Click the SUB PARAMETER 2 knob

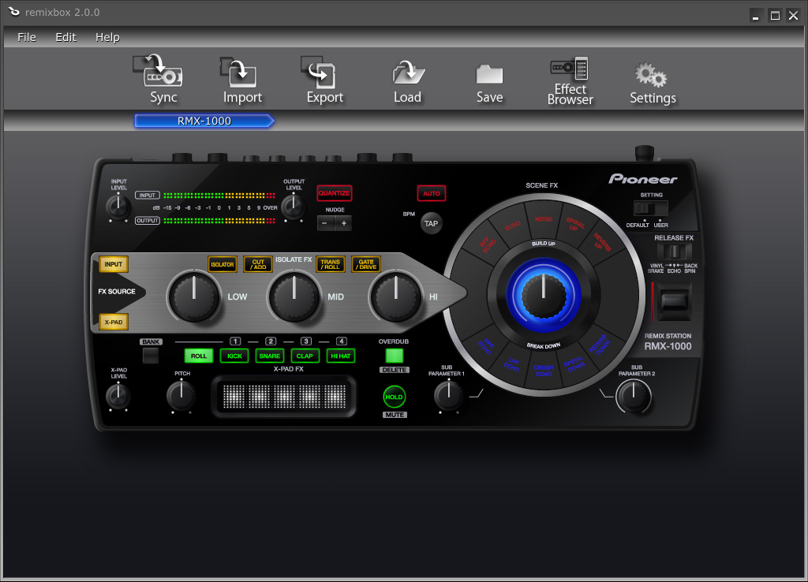pos(634,396)
